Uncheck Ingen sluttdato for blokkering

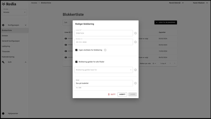(x=76, y=50)
